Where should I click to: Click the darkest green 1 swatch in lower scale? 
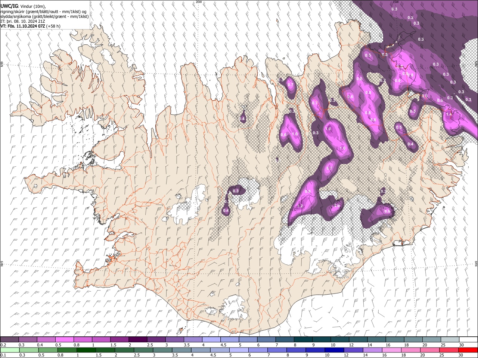coord(86,350)
